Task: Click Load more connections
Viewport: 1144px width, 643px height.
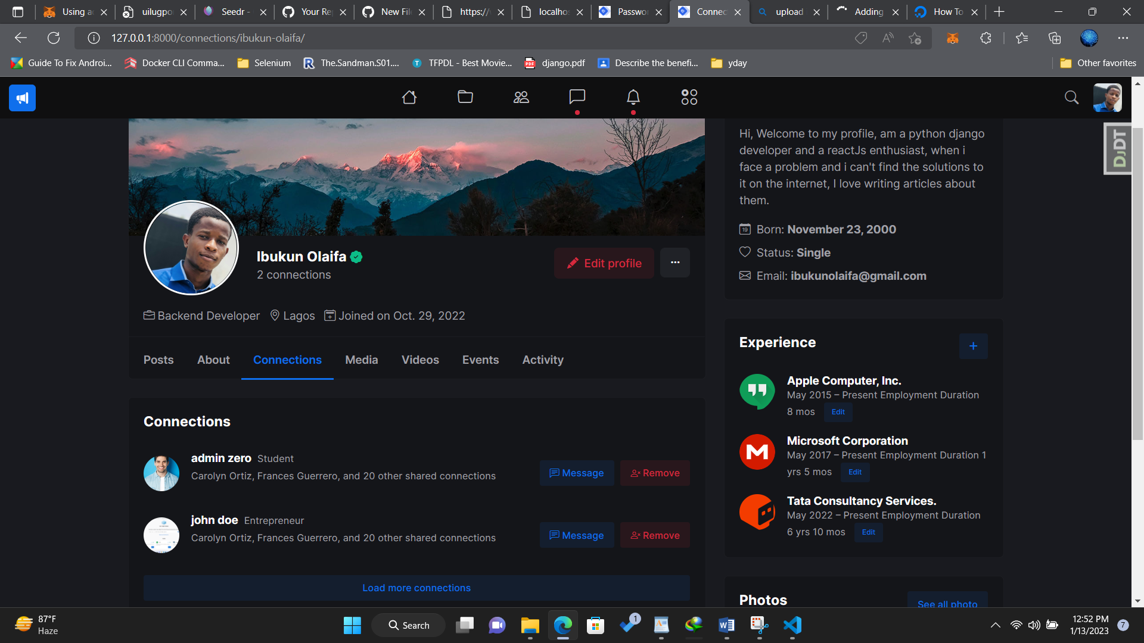Action: point(416,588)
